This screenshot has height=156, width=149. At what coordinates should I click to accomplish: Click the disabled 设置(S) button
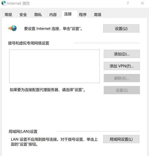pyautogui.click(x=122, y=90)
